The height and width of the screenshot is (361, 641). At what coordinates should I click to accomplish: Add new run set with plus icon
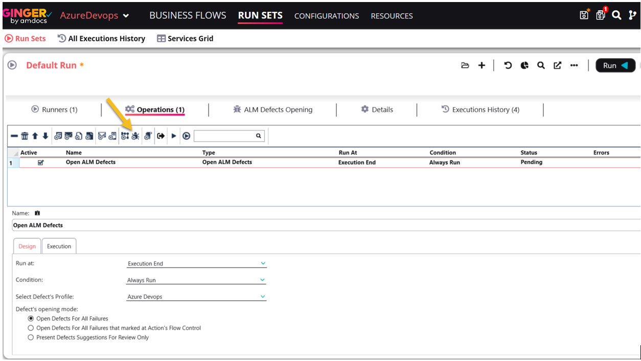coord(482,65)
